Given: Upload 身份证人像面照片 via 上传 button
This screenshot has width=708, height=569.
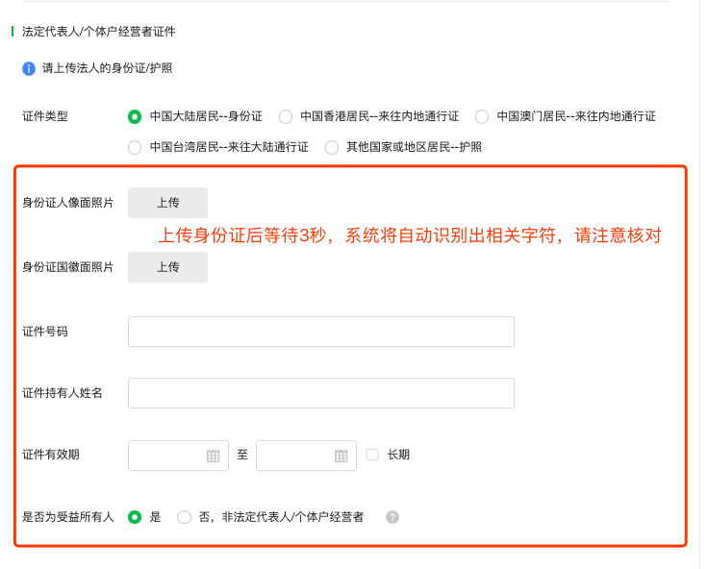Looking at the screenshot, I should 168,203.
